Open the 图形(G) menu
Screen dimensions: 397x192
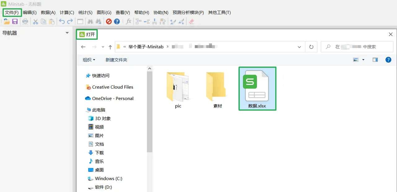pos(104,12)
